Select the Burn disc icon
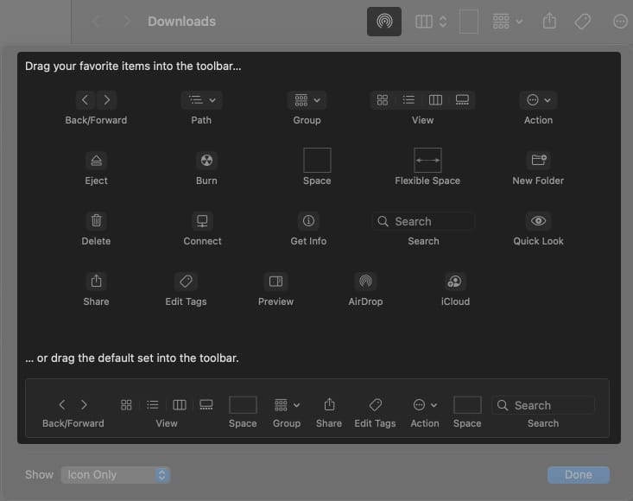633x501 pixels. tap(206, 161)
